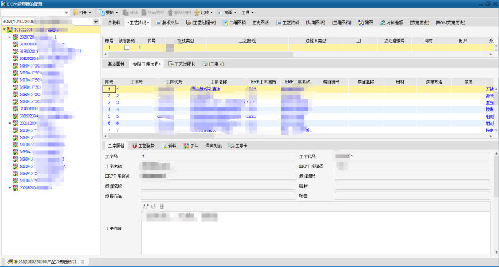Open the 工艺过程卡 middle tab

(181, 64)
